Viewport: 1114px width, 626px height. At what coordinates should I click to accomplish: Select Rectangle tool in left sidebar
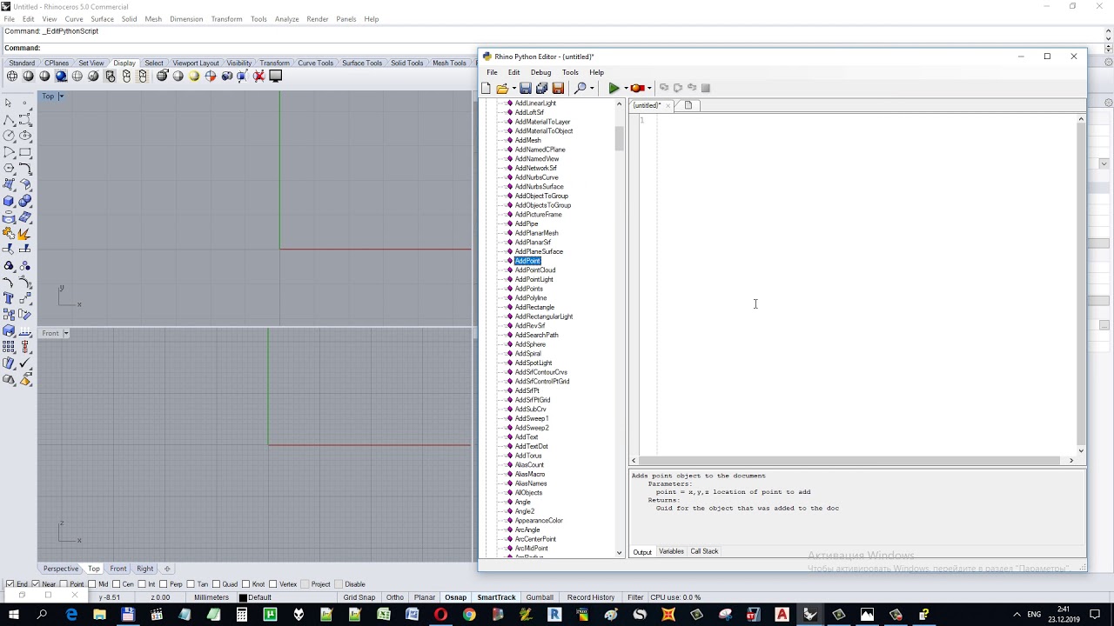pos(25,152)
